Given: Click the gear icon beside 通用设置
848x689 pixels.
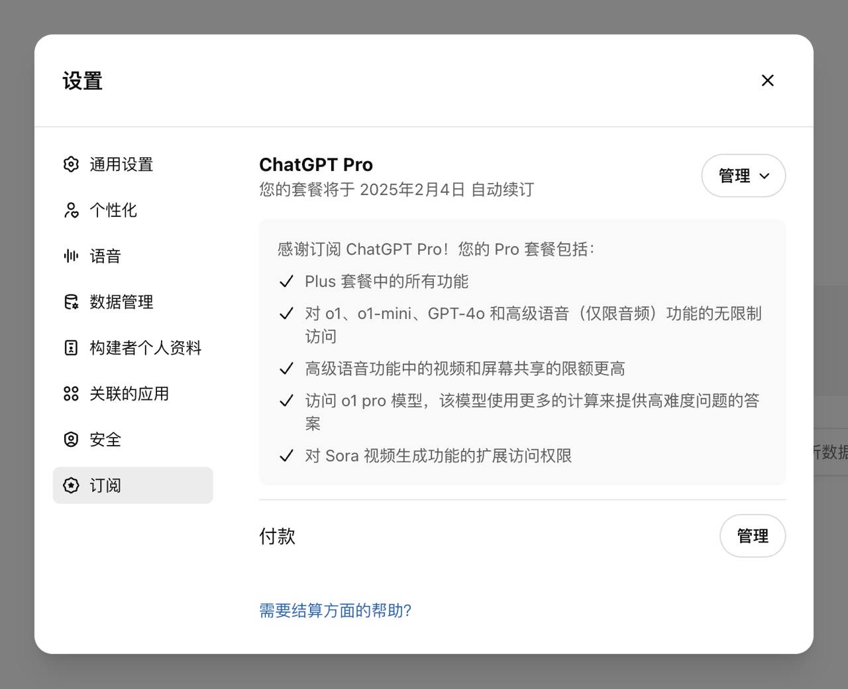Looking at the screenshot, I should [x=71, y=164].
